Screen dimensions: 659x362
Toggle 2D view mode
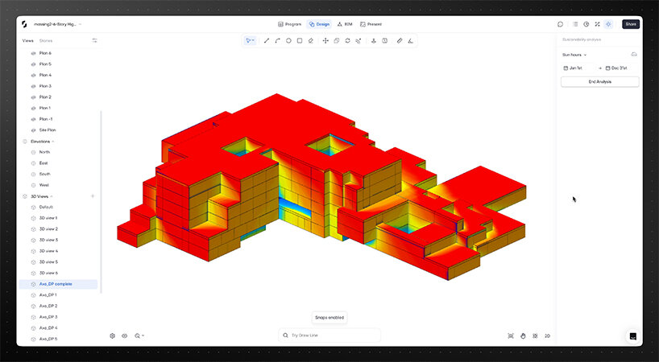548,335
